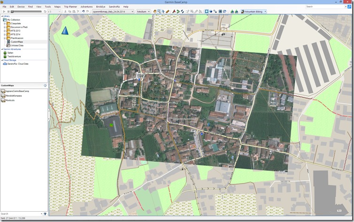Open the File menu
Screen dimensions: 354x222
(x=4, y=7)
